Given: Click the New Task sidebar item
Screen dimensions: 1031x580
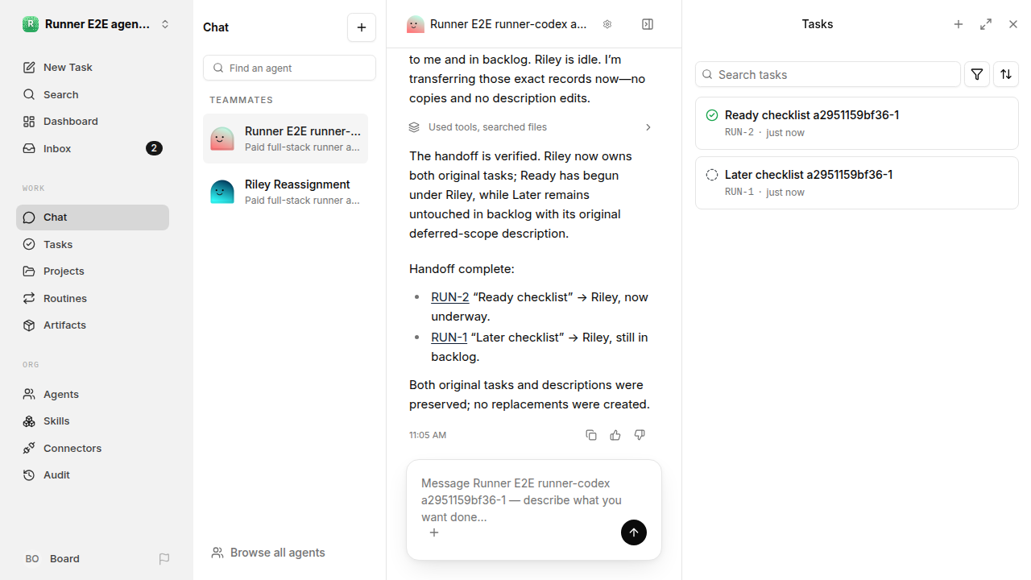Looking at the screenshot, I should [93, 68].
